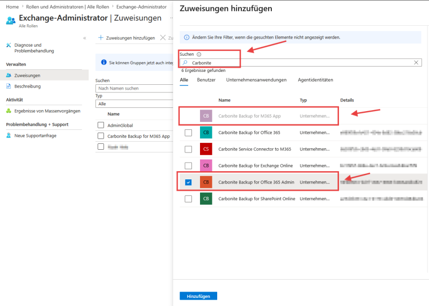Switch to the Benutzer tab
This screenshot has width=429, height=306.
(x=206, y=80)
